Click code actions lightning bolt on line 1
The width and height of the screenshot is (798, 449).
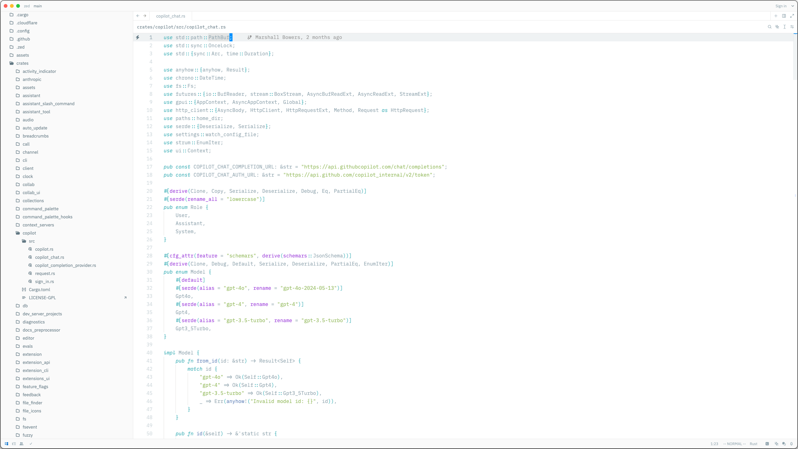(138, 37)
